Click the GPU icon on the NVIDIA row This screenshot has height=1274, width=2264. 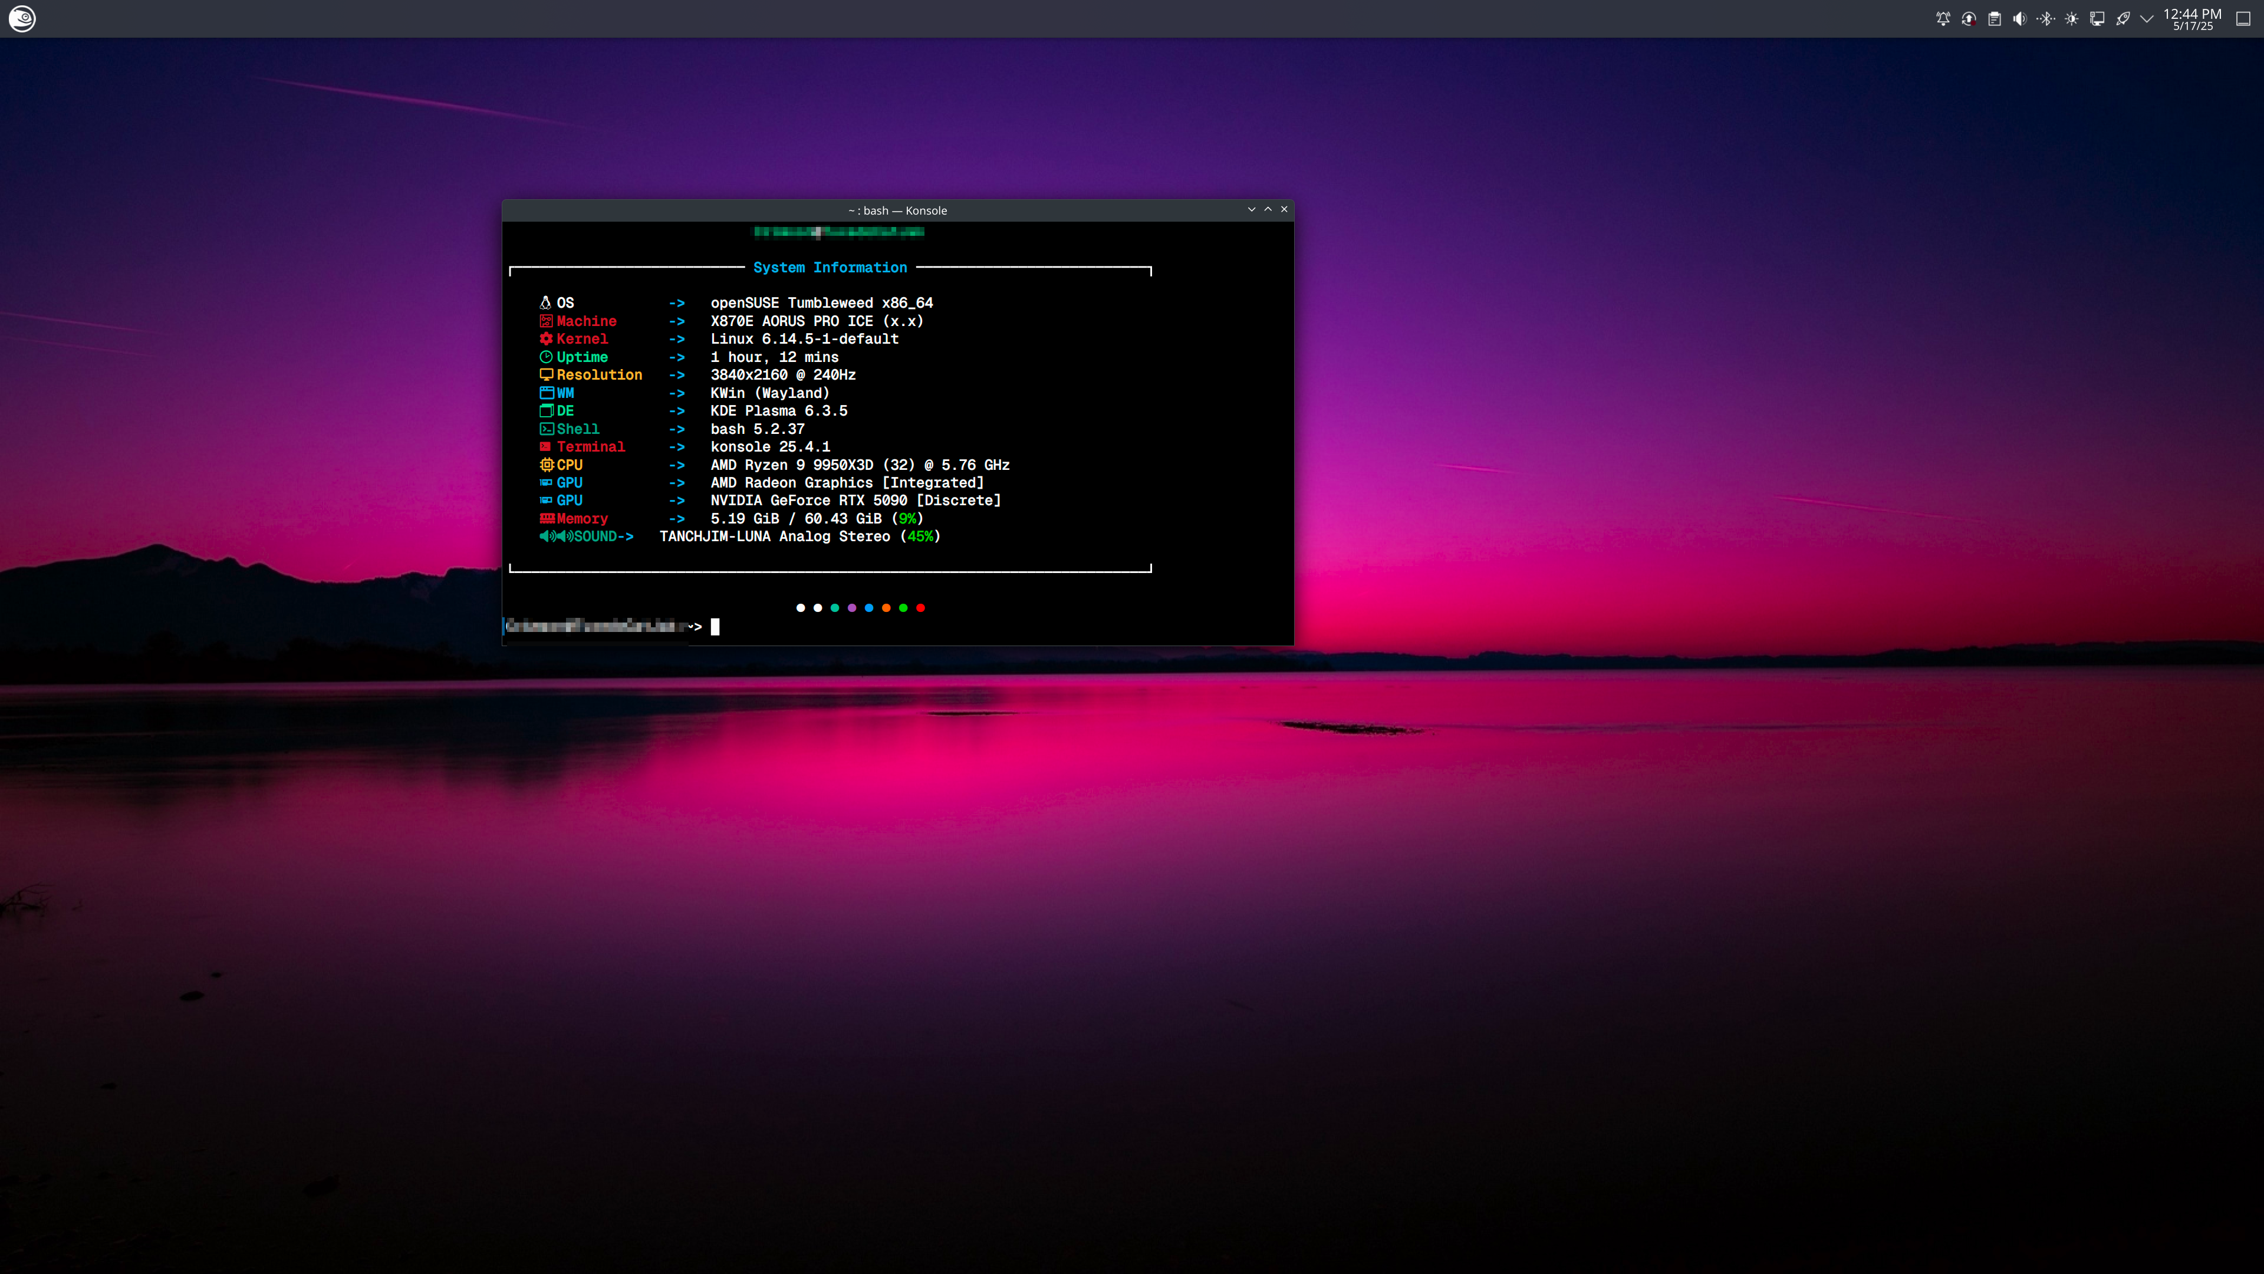(x=546, y=500)
